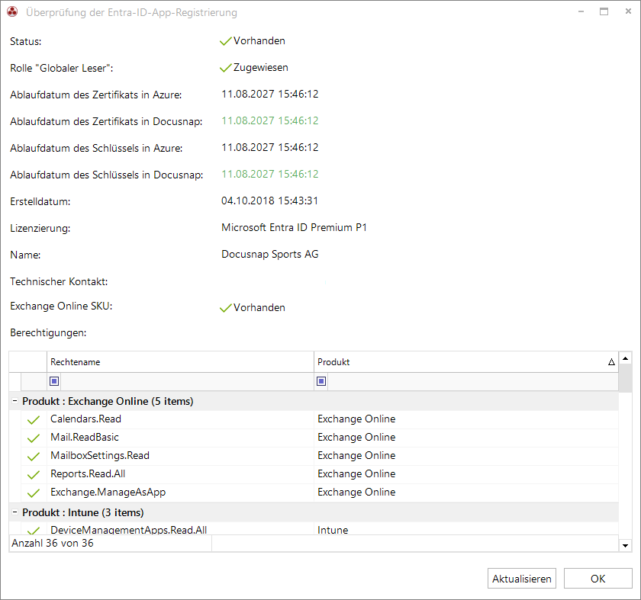
Task: Click the Microsoft Entra ID Premium P1 text
Action: click(x=294, y=227)
